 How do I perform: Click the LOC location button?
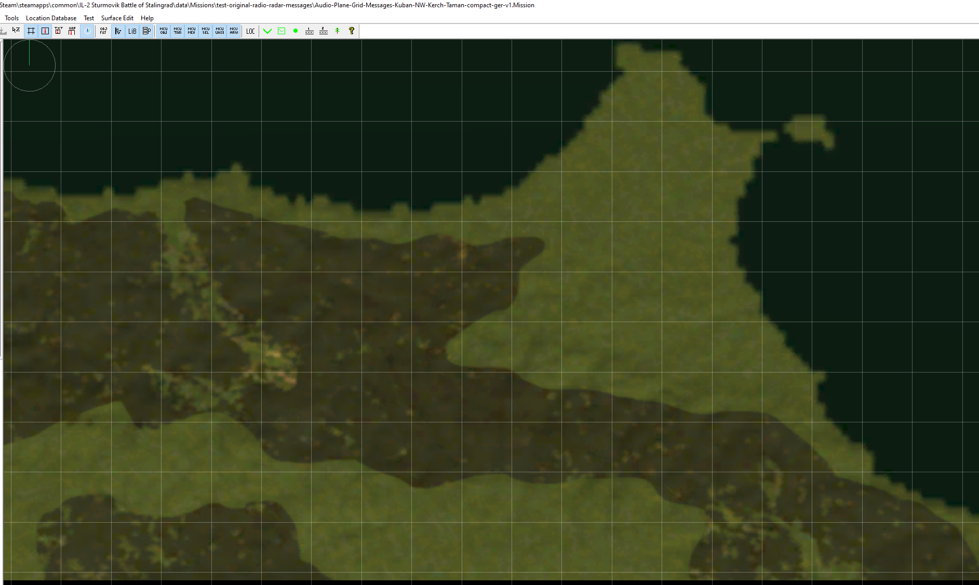250,31
